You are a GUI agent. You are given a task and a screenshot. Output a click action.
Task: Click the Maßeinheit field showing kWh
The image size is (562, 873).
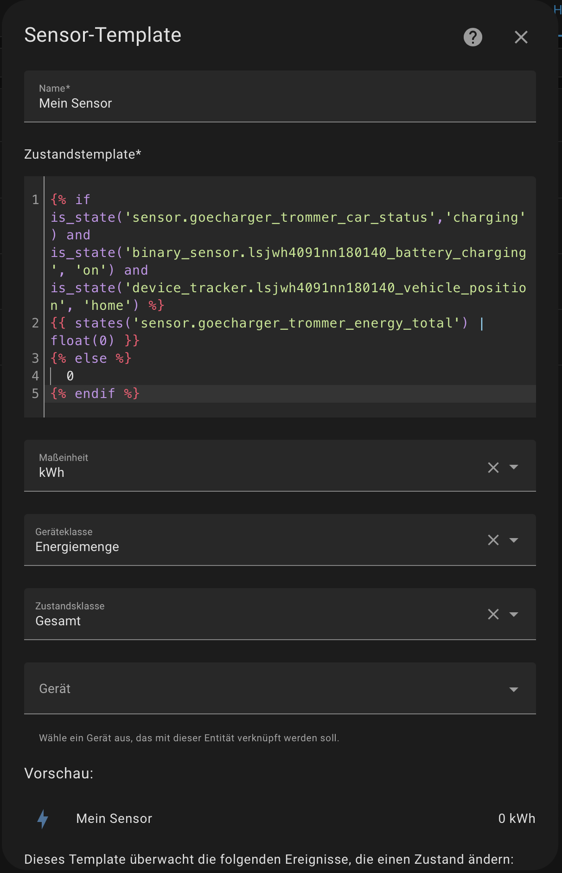(x=280, y=466)
